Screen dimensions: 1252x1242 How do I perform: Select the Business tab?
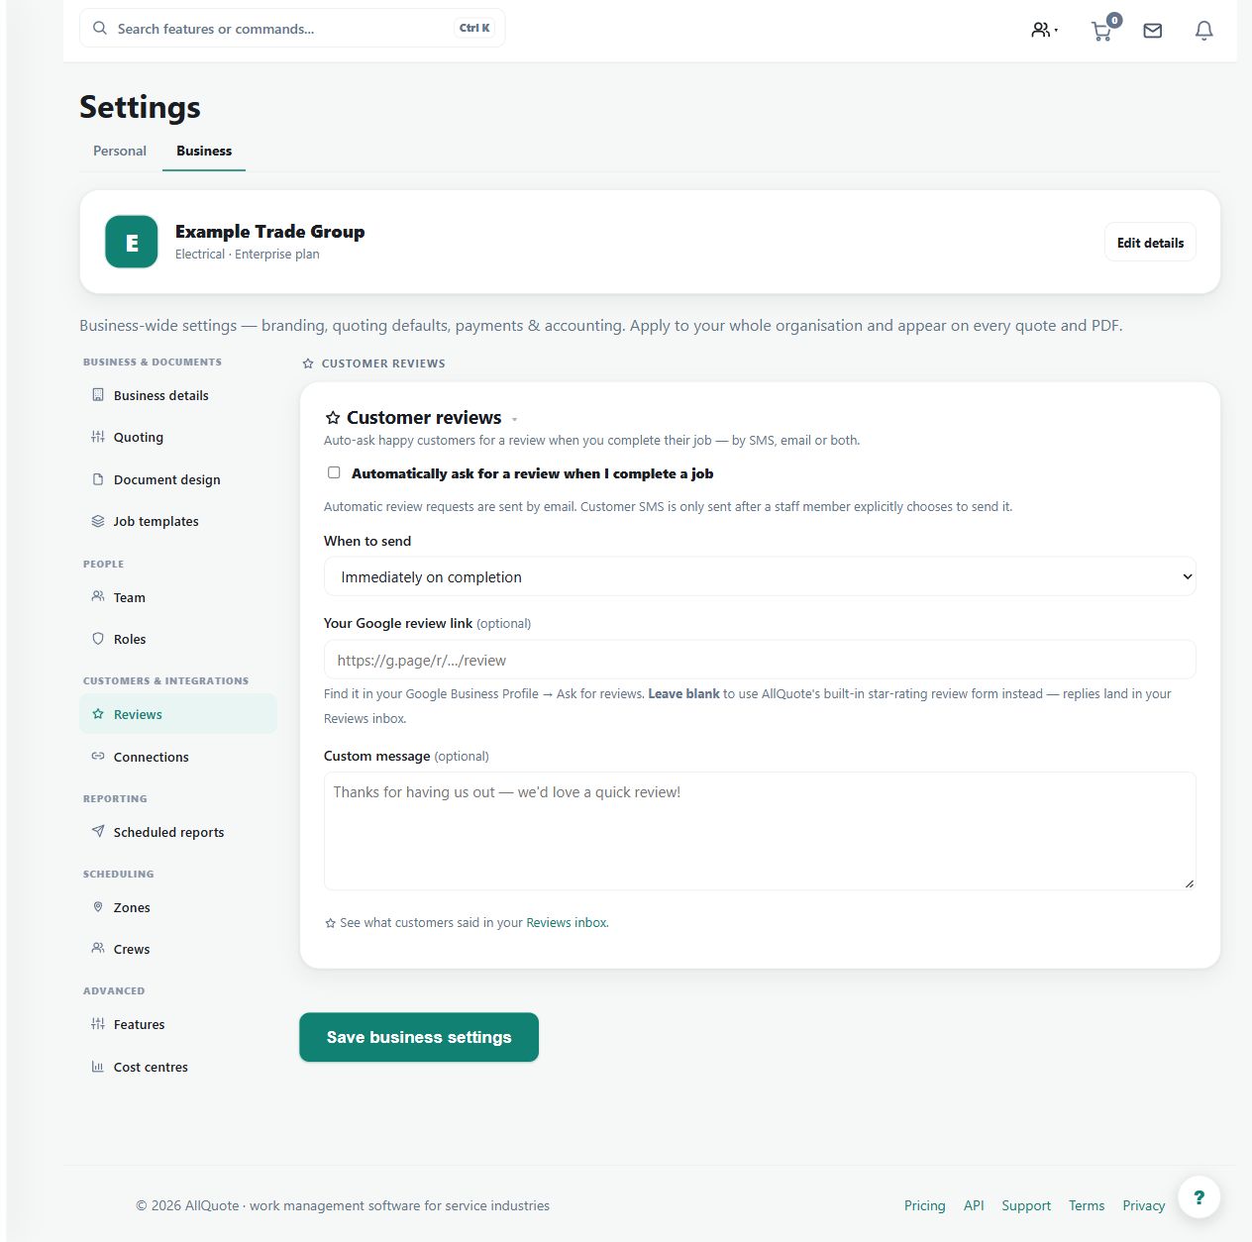(204, 151)
